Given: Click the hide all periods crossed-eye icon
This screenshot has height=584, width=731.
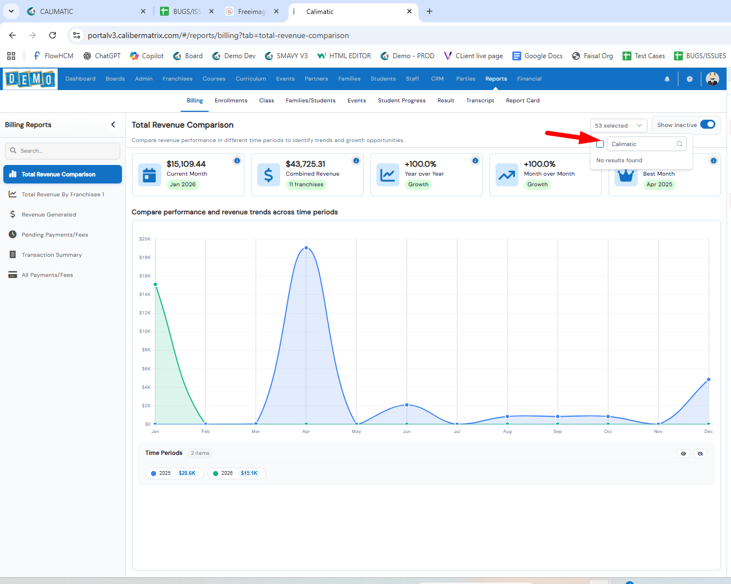Looking at the screenshot, I should (700, 454).
